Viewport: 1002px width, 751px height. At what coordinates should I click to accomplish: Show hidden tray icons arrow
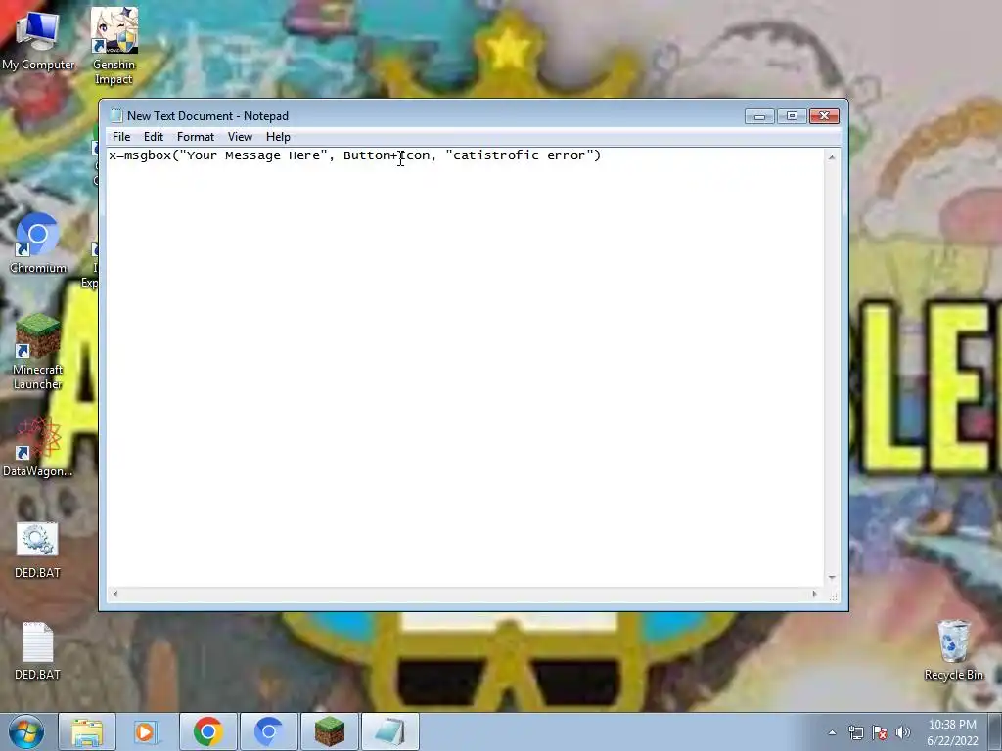[832, 732]
